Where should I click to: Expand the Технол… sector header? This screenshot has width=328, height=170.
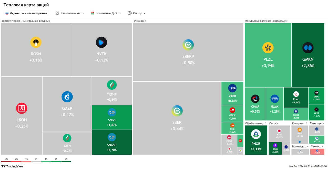click(317, 146)
